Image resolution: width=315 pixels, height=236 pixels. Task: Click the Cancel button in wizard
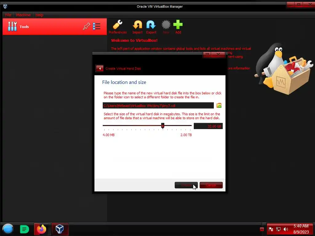(x=211, y=185)
